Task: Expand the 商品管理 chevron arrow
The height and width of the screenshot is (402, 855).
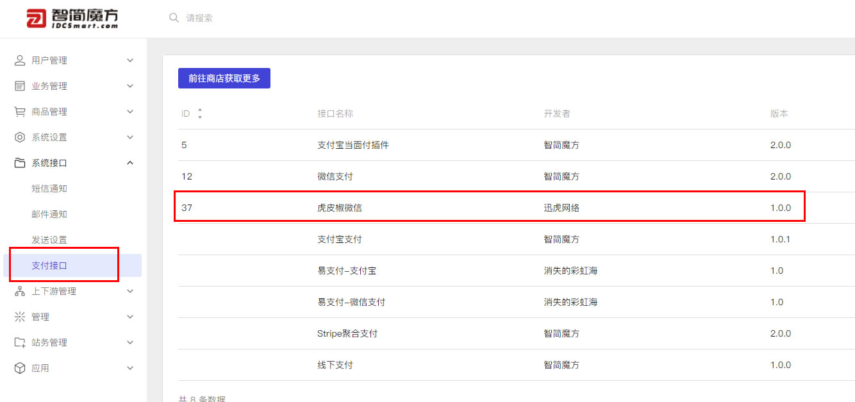Action: [130, 112]
